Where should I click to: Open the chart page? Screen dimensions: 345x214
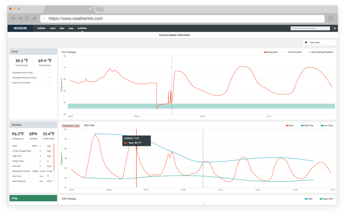pos(53,29)
